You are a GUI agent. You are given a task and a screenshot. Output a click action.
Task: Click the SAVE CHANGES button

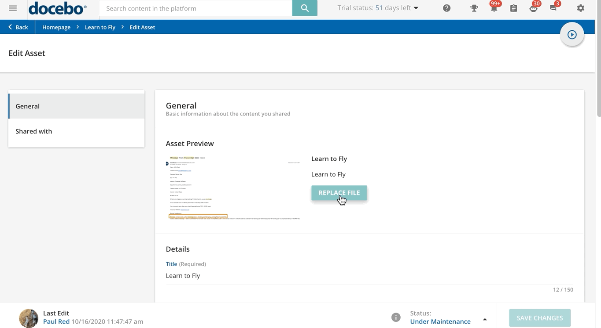540,318
